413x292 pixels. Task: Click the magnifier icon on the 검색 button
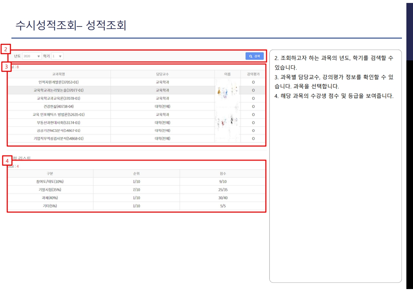coord(251,56)
